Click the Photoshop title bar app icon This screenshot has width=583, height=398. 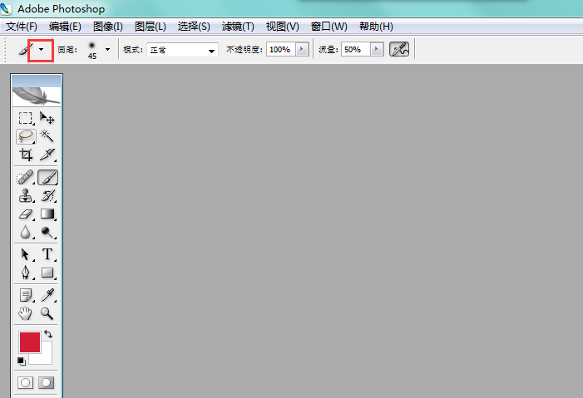pyautogui.click(x=6, y=8)
